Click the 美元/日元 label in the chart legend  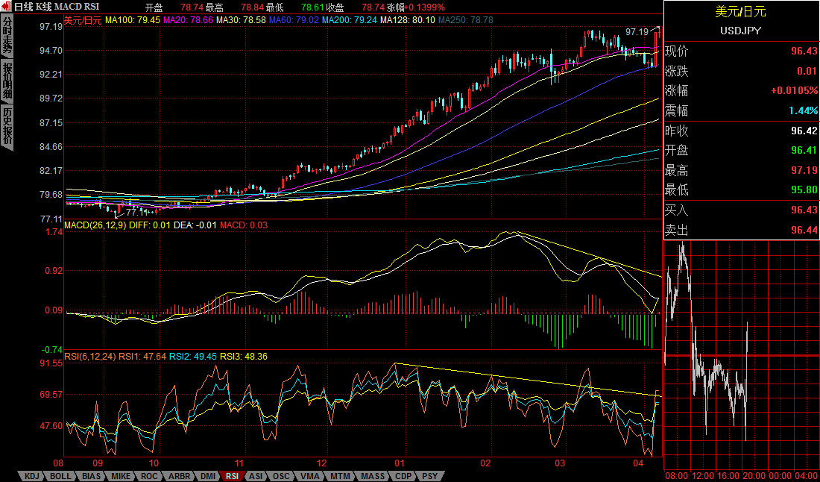point(82,20)
